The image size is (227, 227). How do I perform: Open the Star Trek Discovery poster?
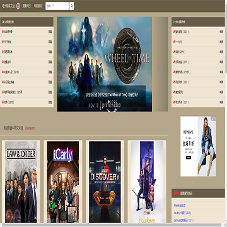point(105,182)
